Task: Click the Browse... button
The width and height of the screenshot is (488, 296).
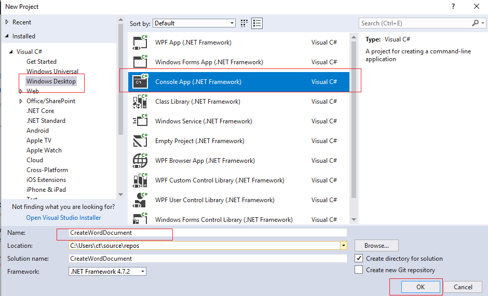Action: [x=376, y=246]
